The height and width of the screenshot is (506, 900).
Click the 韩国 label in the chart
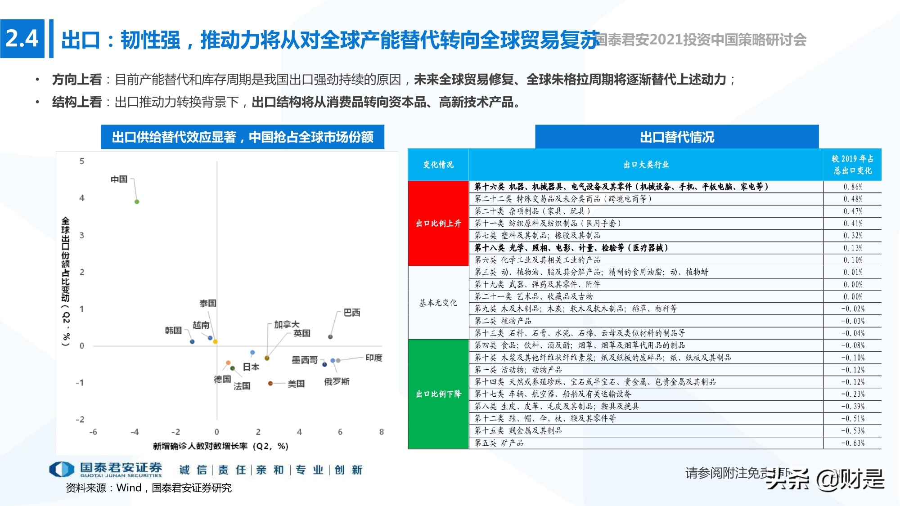(x=173, y=331)
